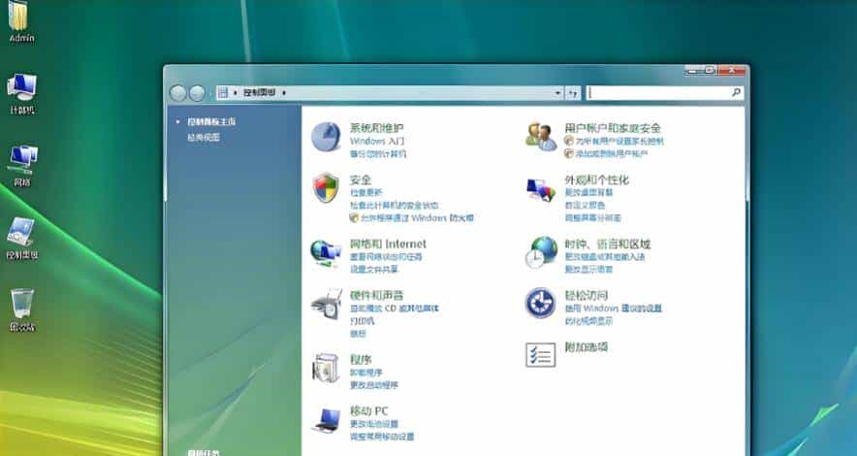Screen dimensions: 857x456
Task: Click the 更改显示语言 link
Action: coord(588,270)
